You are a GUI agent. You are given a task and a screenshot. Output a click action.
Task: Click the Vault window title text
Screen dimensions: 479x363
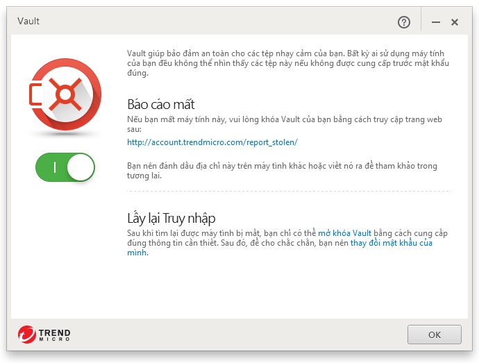(x=28, y=21)
